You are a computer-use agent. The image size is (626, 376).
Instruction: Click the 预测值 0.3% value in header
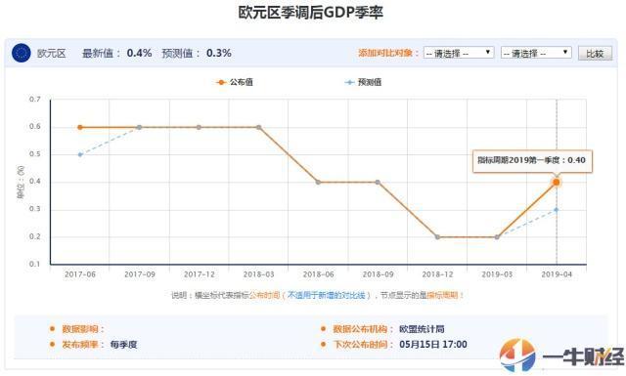(219, 53)
